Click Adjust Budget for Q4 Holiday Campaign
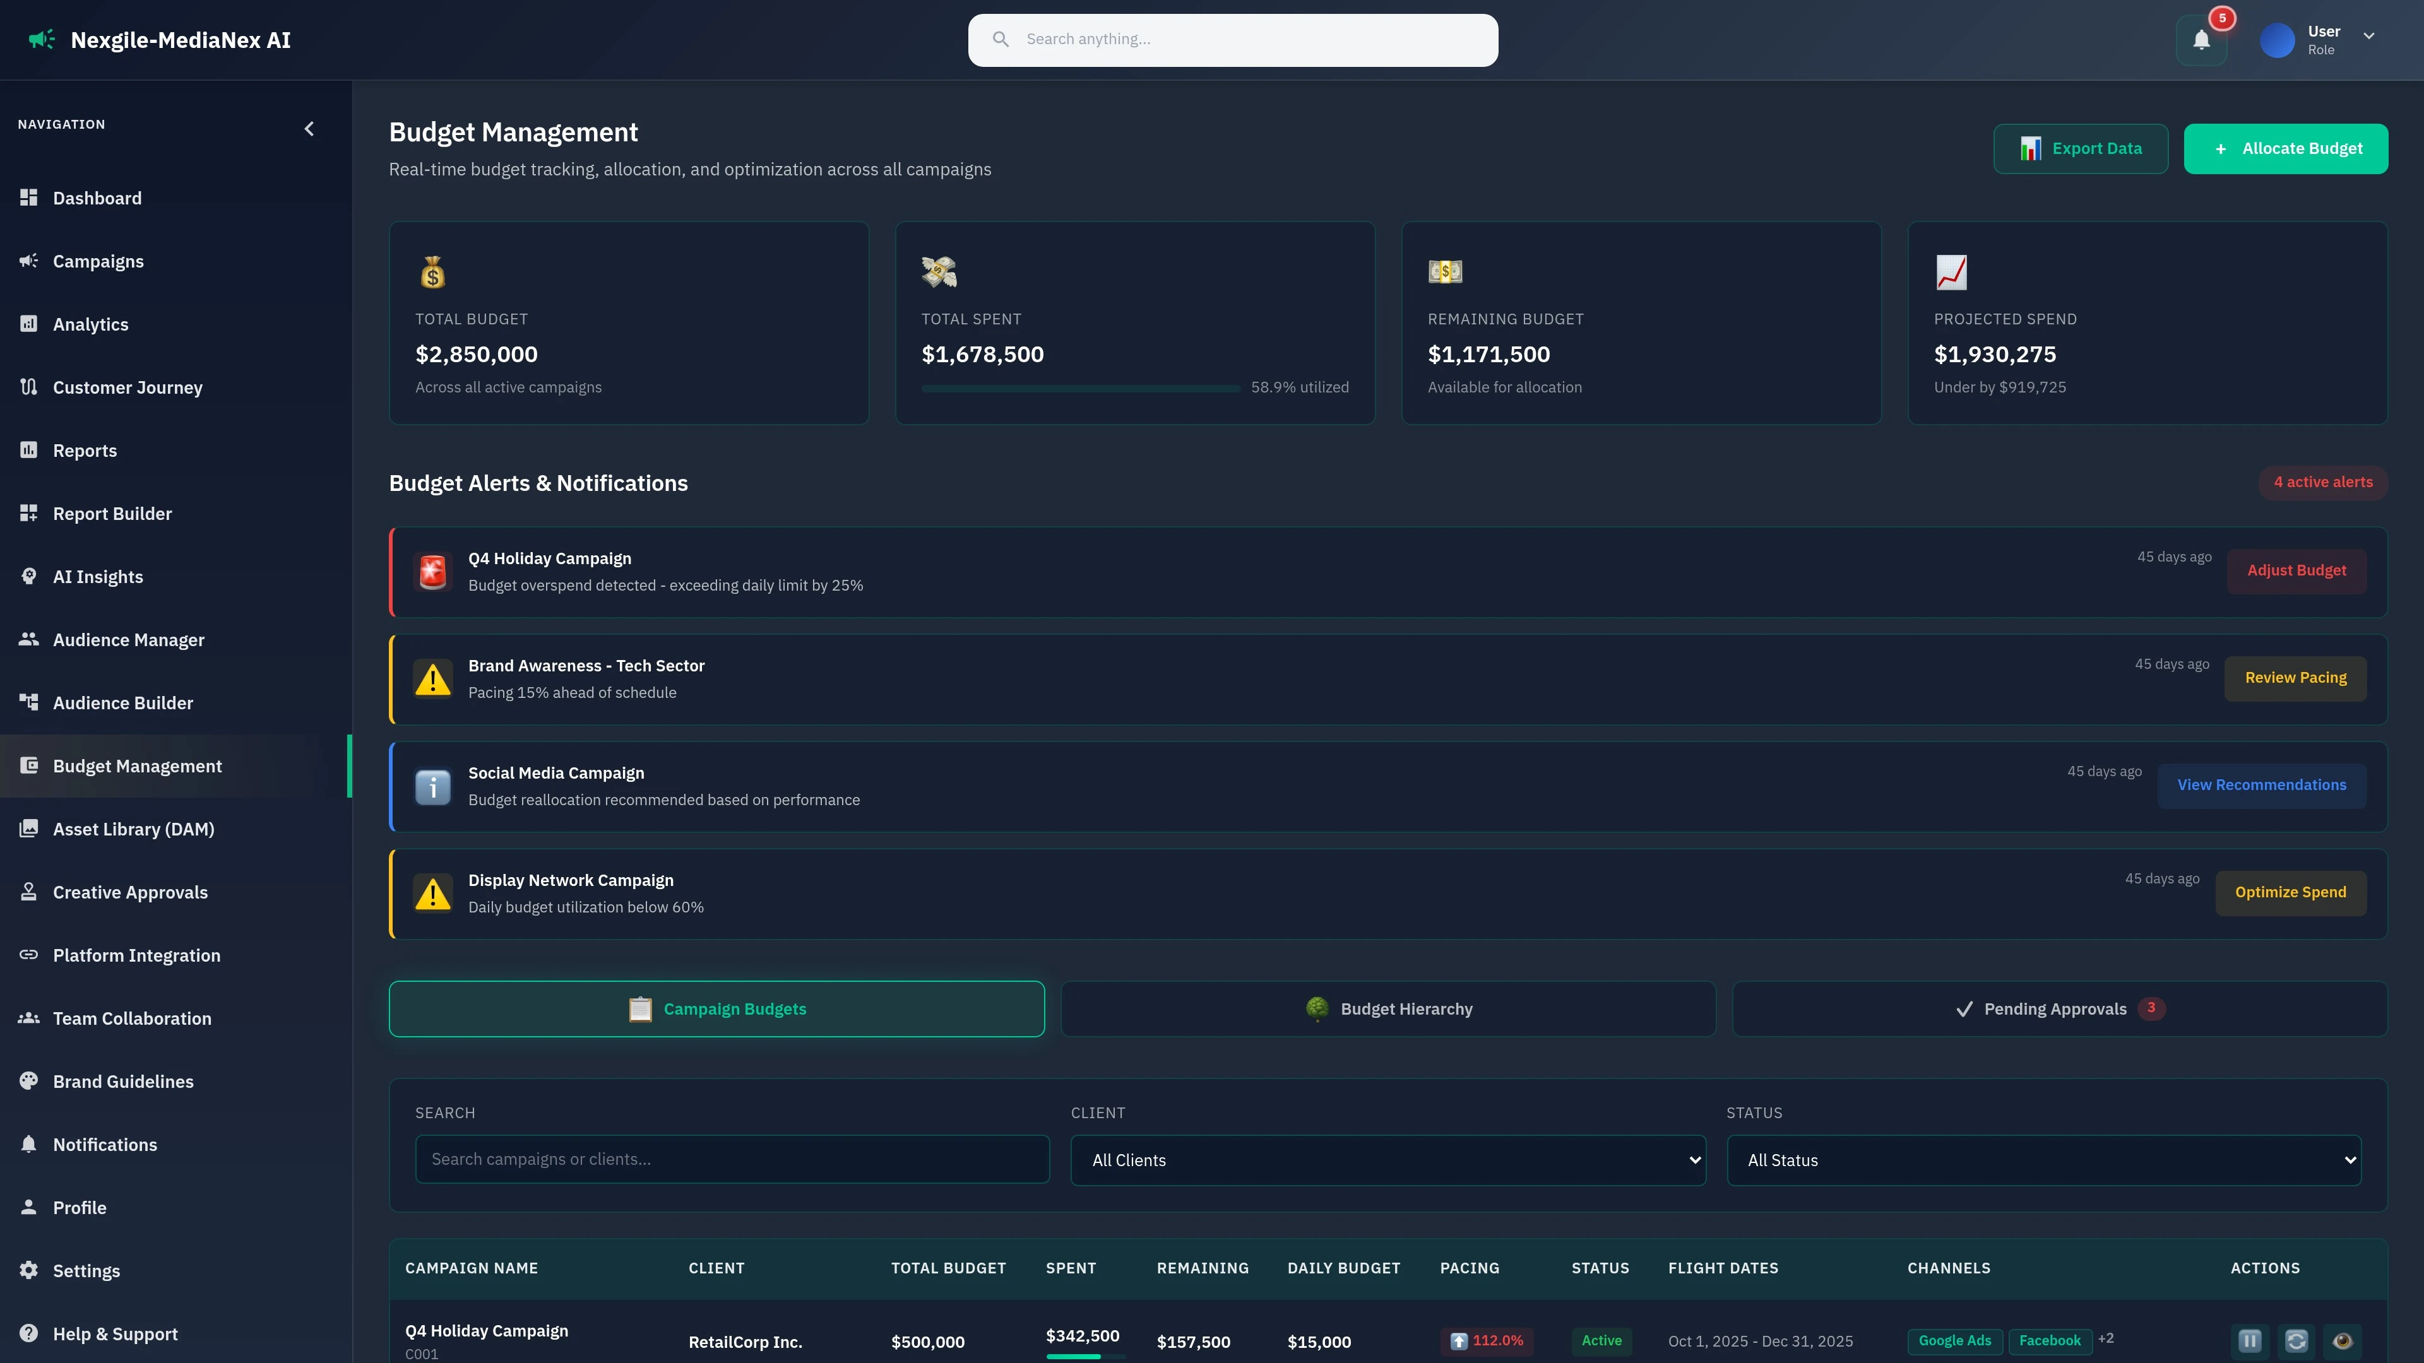This screenshot has width=2424, height=1363. click(2296, 570)
